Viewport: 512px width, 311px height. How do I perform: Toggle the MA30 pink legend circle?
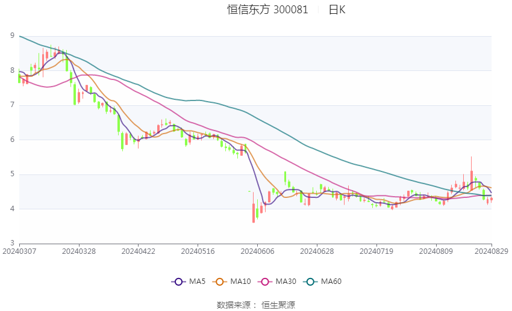click(265, 282)
